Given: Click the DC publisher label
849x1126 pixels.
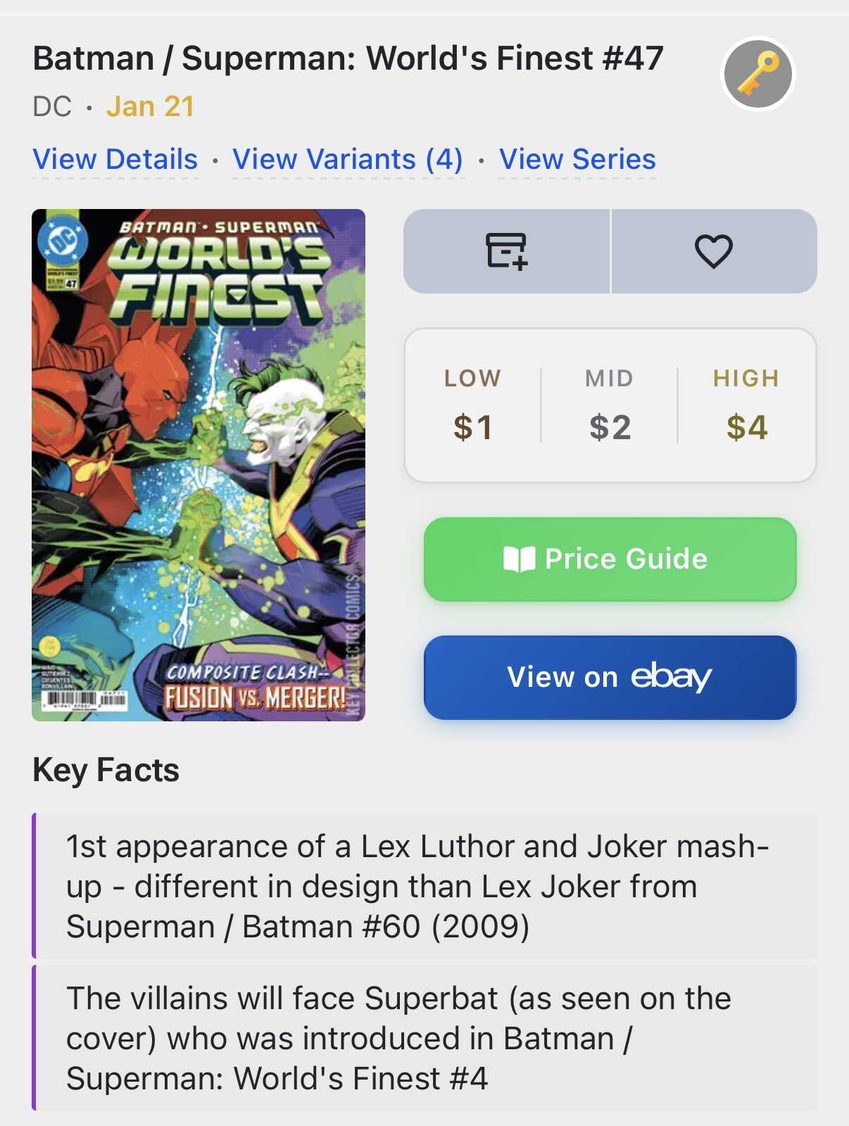Looking at the screenshot, I should [x=52, y=107].
